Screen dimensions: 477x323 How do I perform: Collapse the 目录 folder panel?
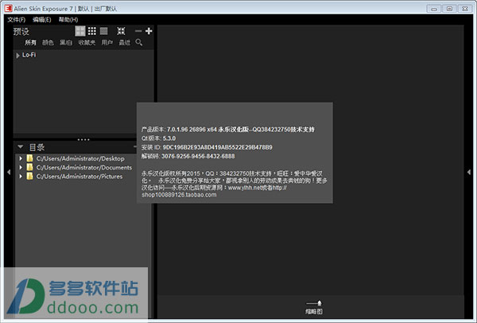21,147
